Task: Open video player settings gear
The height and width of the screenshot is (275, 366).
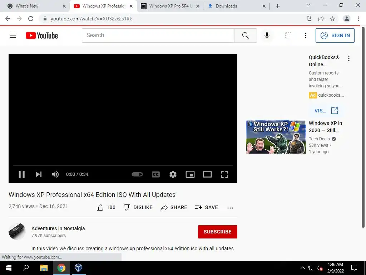Action: 173,174
